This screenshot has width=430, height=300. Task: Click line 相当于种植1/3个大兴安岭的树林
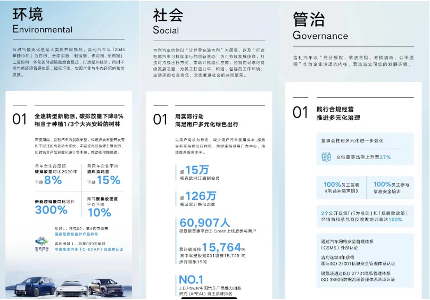click(77, 124)
